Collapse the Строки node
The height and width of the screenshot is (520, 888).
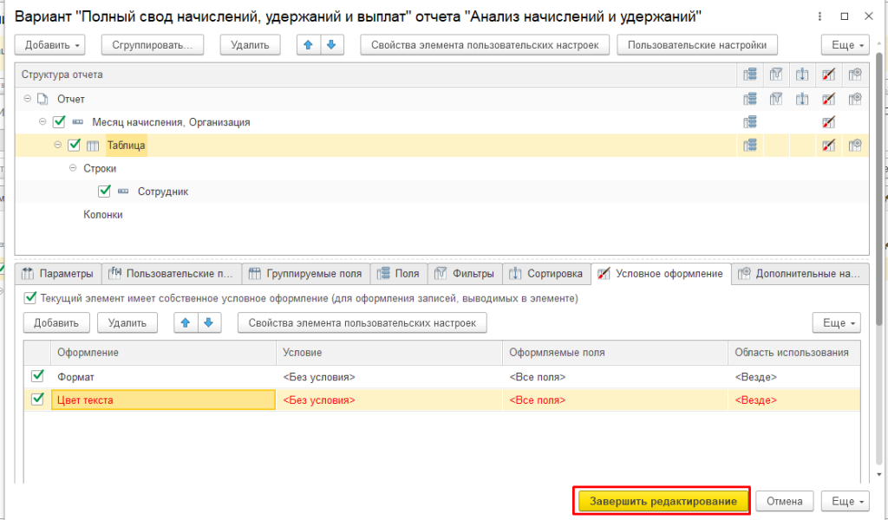[x=73, y=169]
